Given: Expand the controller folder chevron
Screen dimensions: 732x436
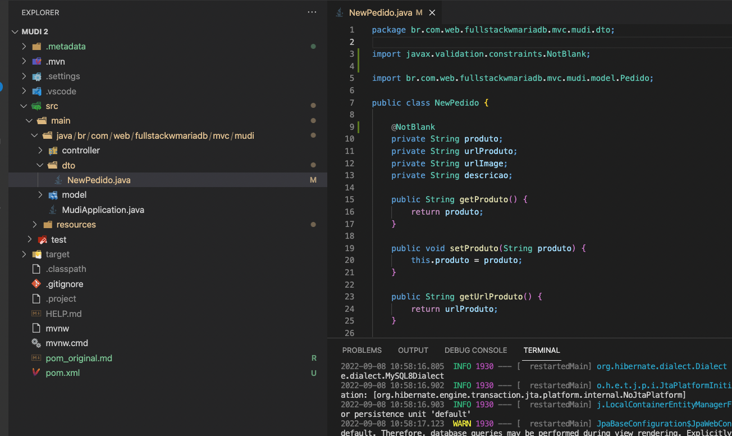Looking at the screenshot, I should click(x=40, y=151).
